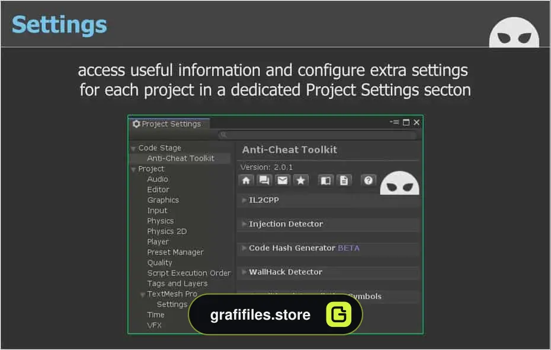Click inside the settings search field
551x350 pixels.
click(x=318, y=135)
